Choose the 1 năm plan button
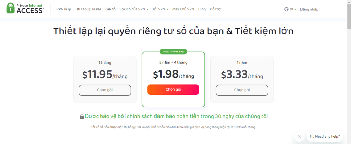Viewport: 351px width, 144px height. (x=242, y=90)
